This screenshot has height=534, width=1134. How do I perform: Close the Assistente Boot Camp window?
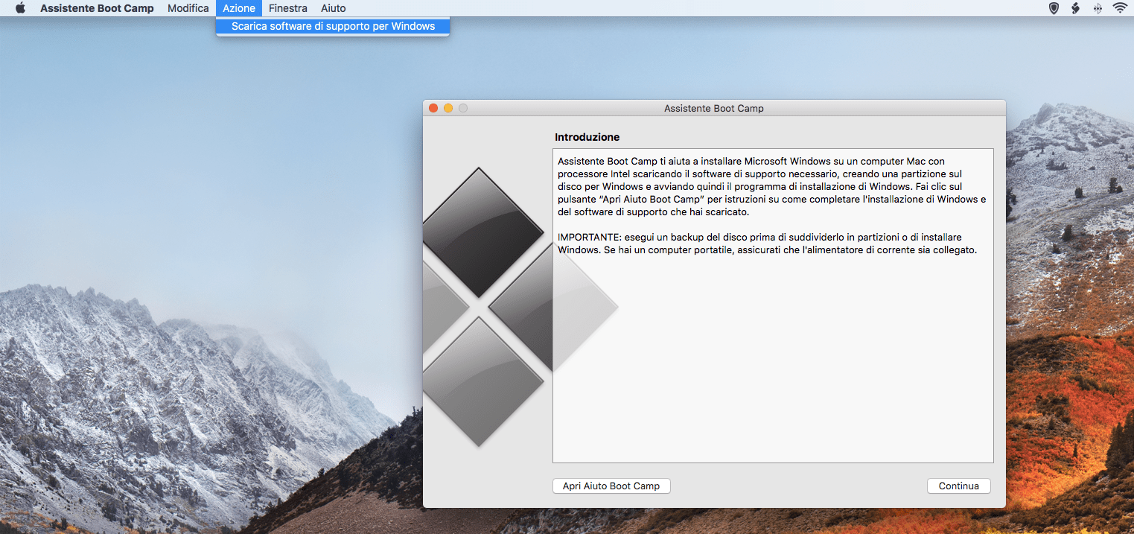[433, 108]
